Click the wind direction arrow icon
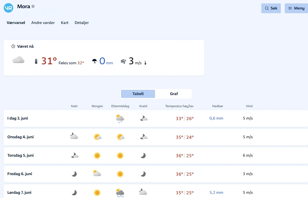The width and height of the screenshot is (308, 198). (145, 63)
